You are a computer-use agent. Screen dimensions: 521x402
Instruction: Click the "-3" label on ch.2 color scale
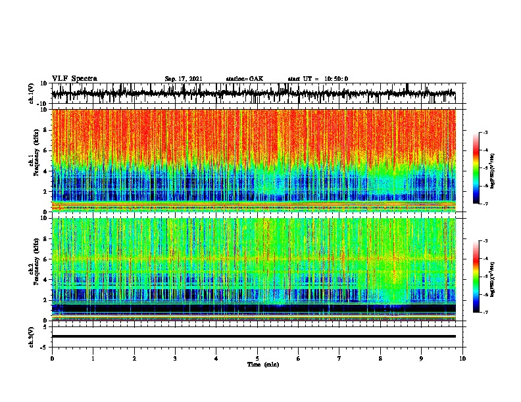coord(485,241)
